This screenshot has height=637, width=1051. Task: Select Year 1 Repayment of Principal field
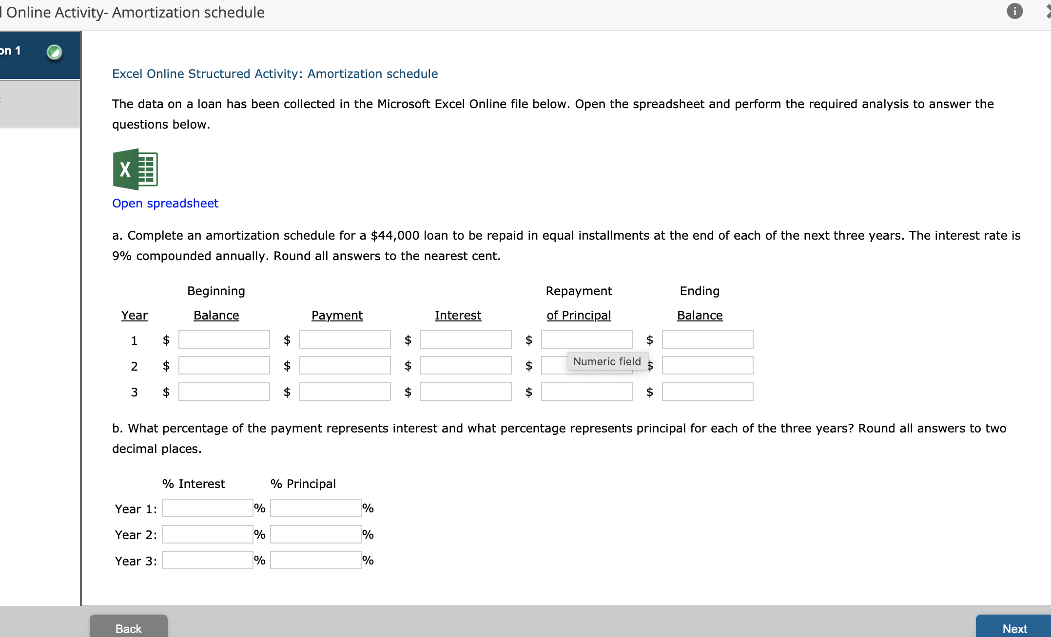coord(587,339)
